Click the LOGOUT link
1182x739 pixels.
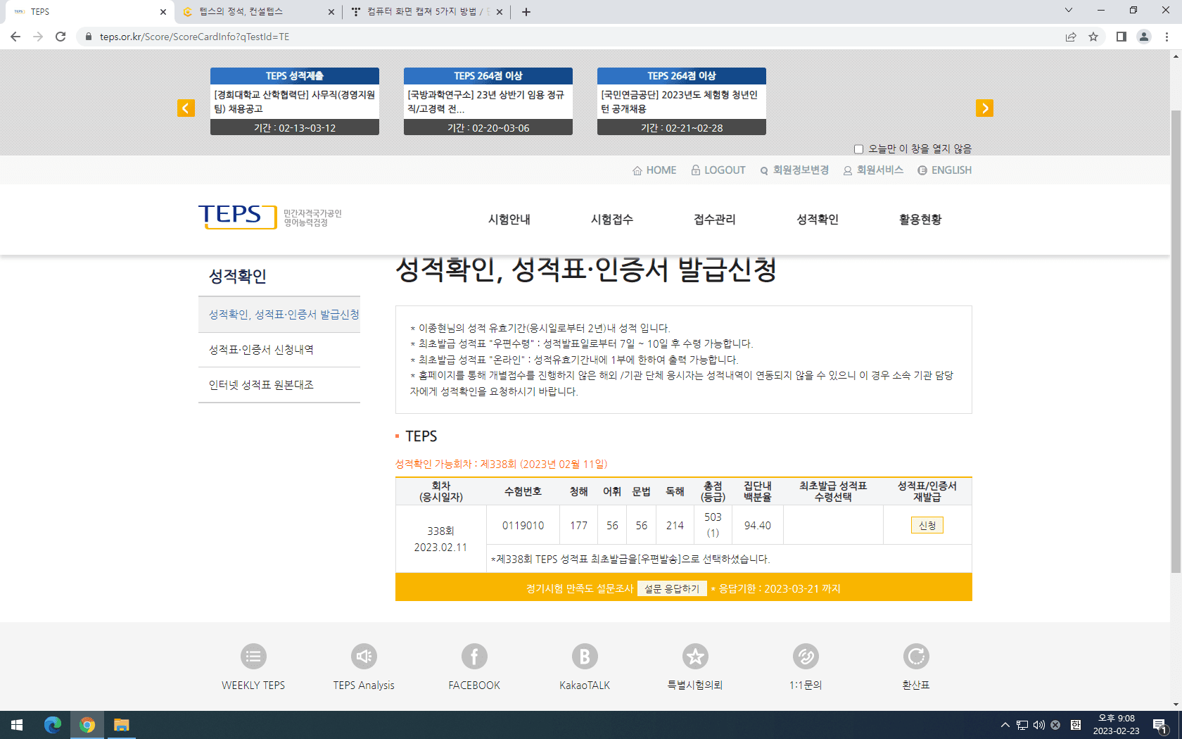[x=718, y=170]
